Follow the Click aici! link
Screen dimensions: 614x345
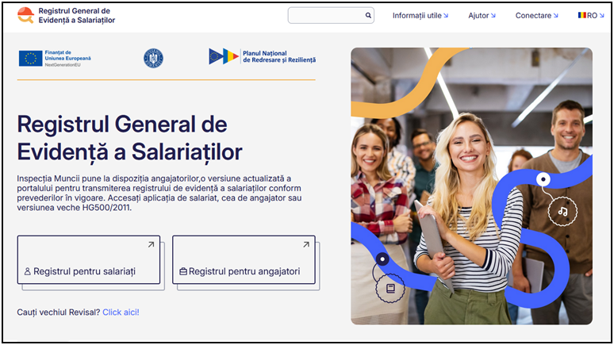click(x=121, y=312)
